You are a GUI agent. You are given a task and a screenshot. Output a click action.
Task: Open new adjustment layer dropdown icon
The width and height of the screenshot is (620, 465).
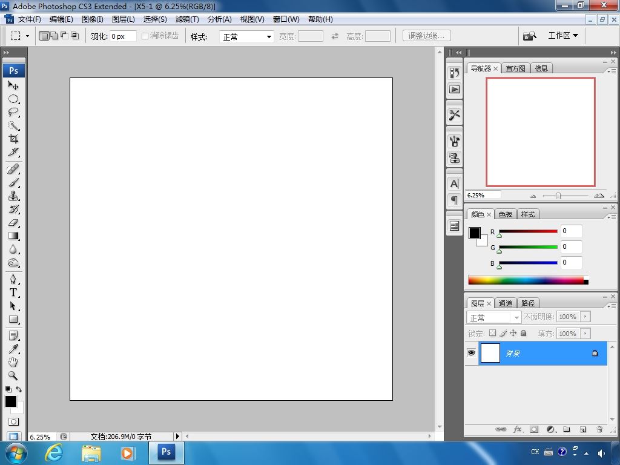click(551, 429)
